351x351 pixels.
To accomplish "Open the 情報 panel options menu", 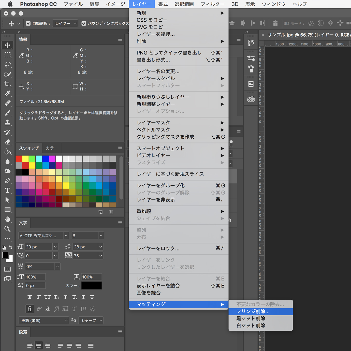I will [120, 39].
